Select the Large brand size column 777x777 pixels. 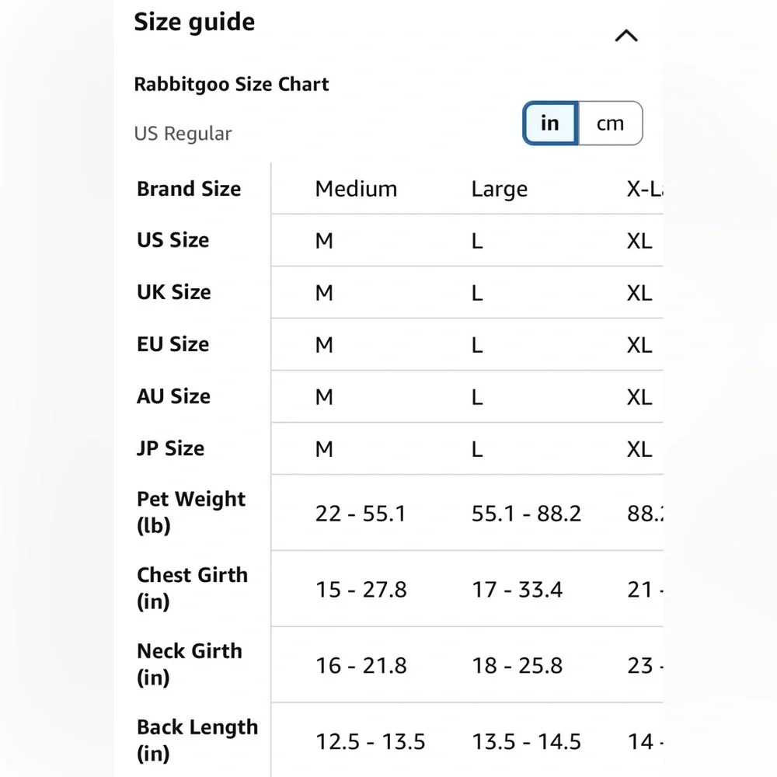tap(499, 190)
